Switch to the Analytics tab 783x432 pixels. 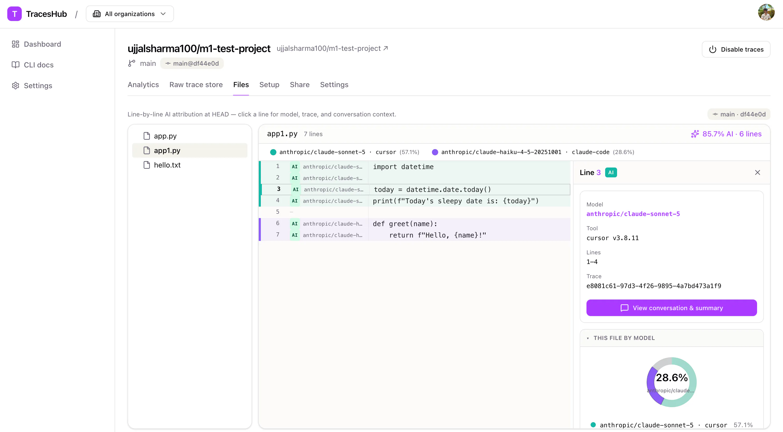[143, 85]
